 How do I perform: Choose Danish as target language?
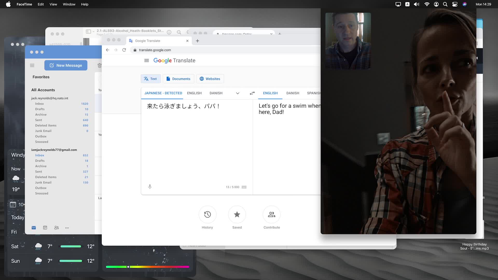coord(293,93)
